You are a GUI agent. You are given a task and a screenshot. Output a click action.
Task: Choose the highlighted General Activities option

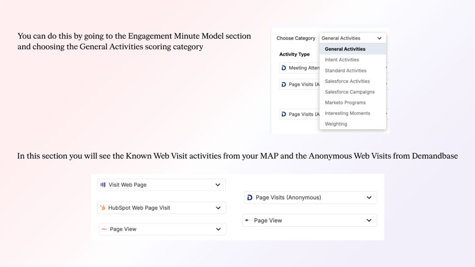click(345, 49)
